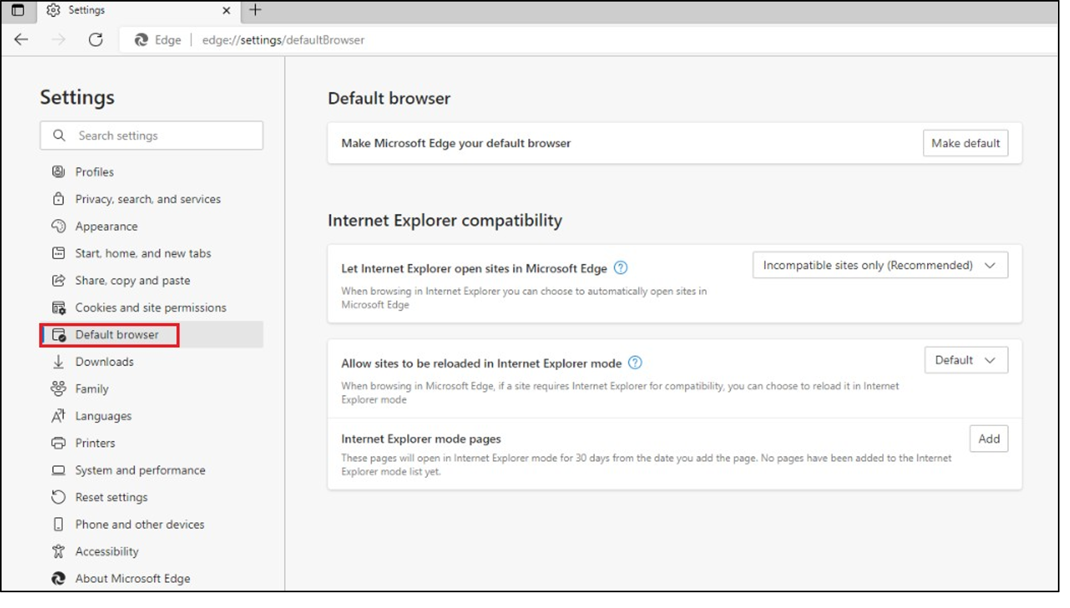This screenshot has height=608, width=1070.
Task: Open Privacy, search, and services
Action: point(151,199)
